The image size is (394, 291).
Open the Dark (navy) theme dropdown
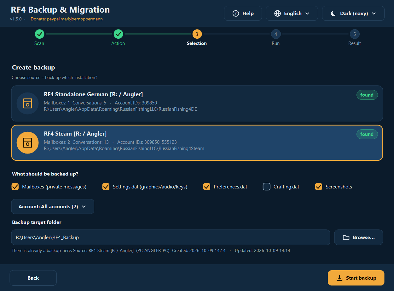click(x=353, y=14)
